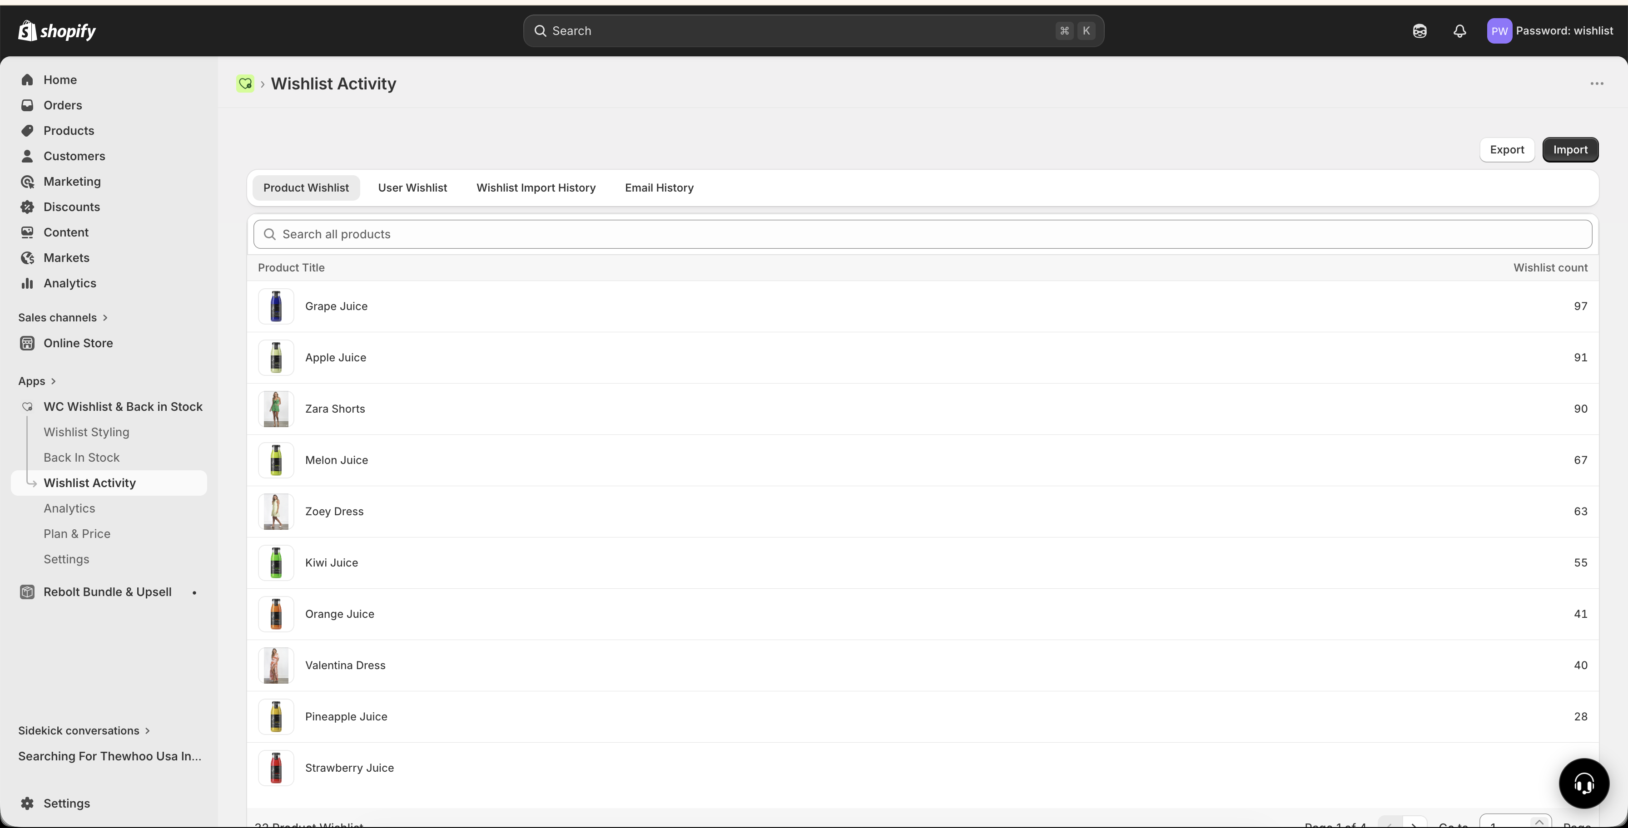
Task: Focus the Search all products field
Action: pos(922,234)
